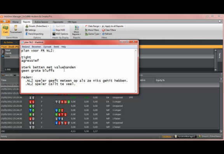Image resolution: width=224 pixels, height=154 pixels.
Task: Click the Table vertical tab on right
Action: point(220,55)
